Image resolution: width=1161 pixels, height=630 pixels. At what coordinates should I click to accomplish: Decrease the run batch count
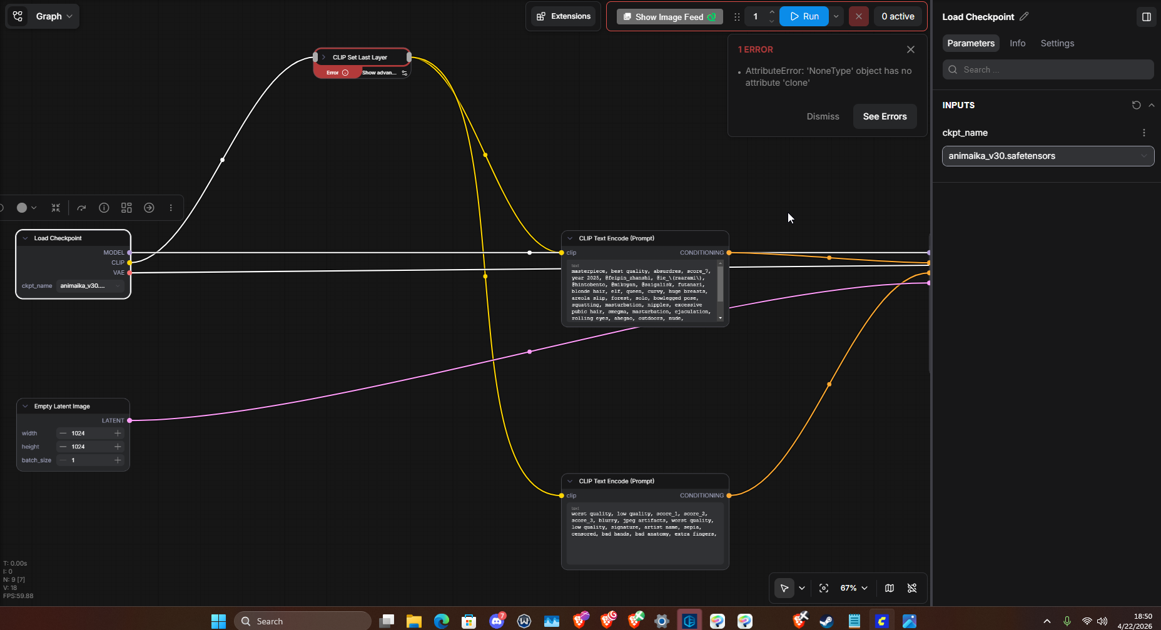coord(772,21)
